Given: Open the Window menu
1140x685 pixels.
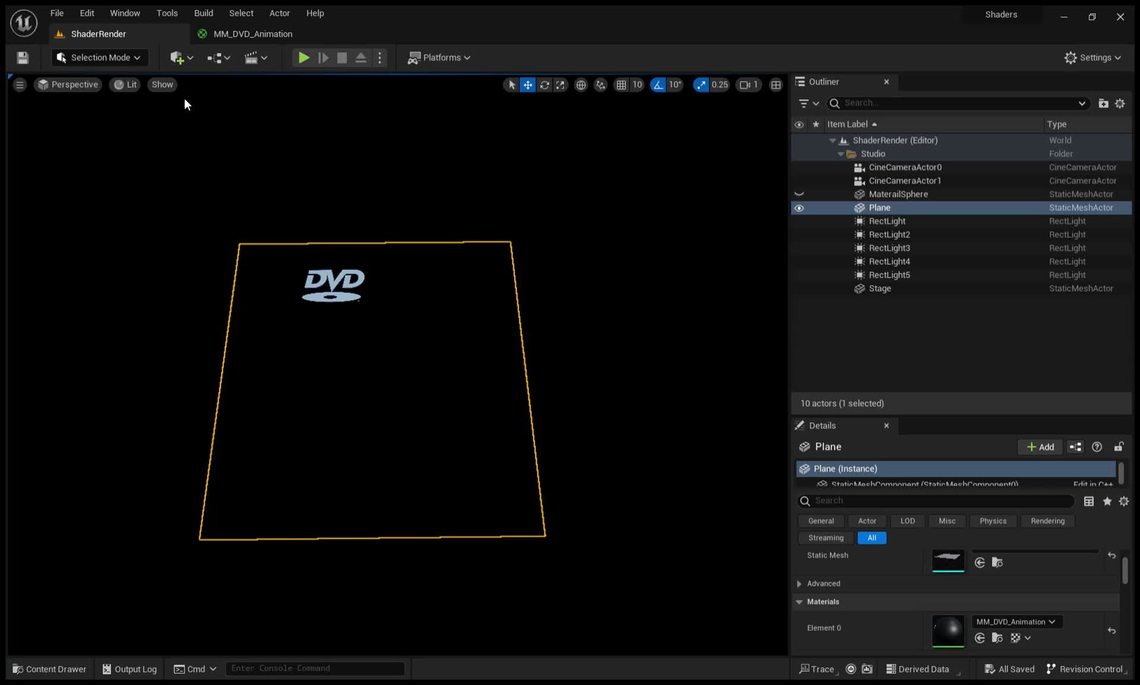Looking at the screenshot, I should [125, 13].
